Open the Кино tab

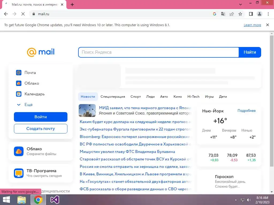[x=178, y=97]
